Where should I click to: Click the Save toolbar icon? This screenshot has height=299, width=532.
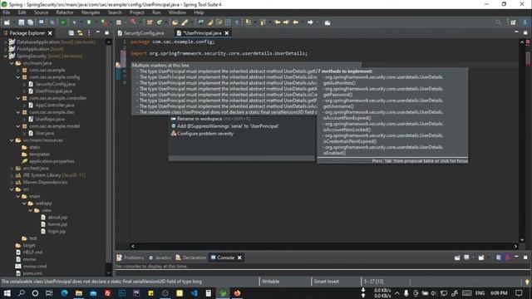(x=22, y=22)
